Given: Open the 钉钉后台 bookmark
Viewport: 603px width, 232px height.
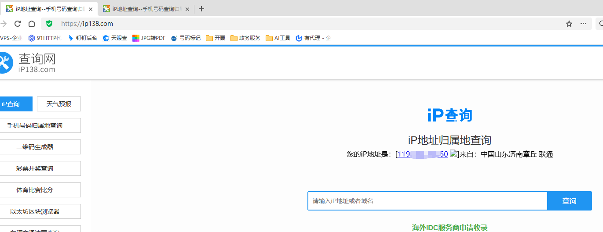Looking at the screenshot, I should [83, 38].
